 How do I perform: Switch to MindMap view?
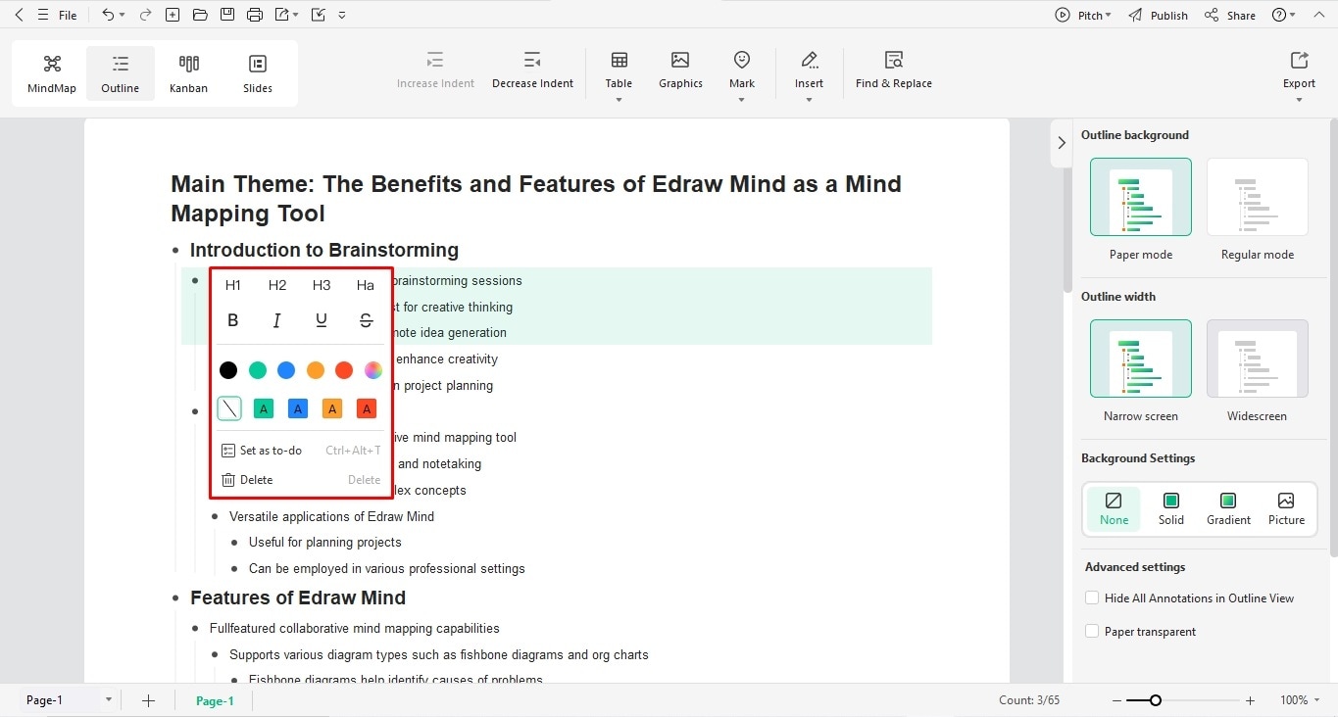(52, 73)
